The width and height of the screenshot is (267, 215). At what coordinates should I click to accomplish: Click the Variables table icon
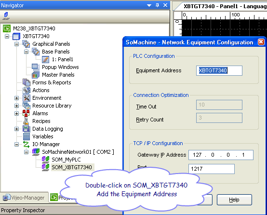[26, 136]
